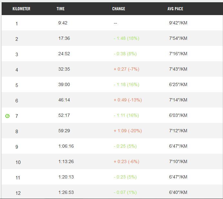Image resolution: width=223 pixels, height=199 pixels.
Task: Click the TIME column header
Action: pyautogui.click(x=60, y=9)
